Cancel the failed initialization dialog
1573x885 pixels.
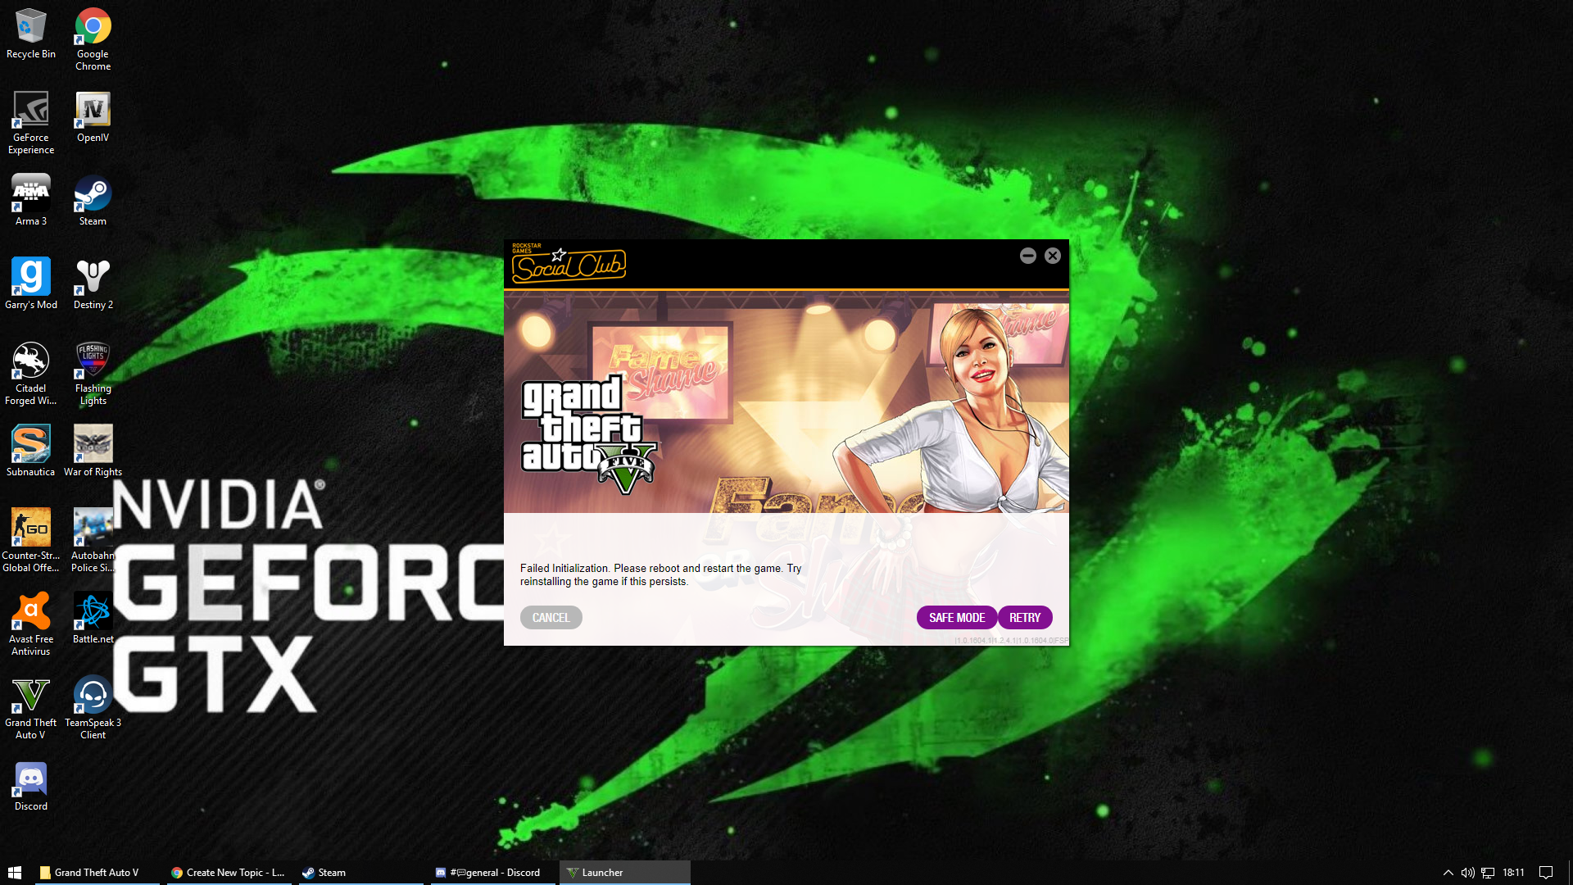[x=551, y=618]
